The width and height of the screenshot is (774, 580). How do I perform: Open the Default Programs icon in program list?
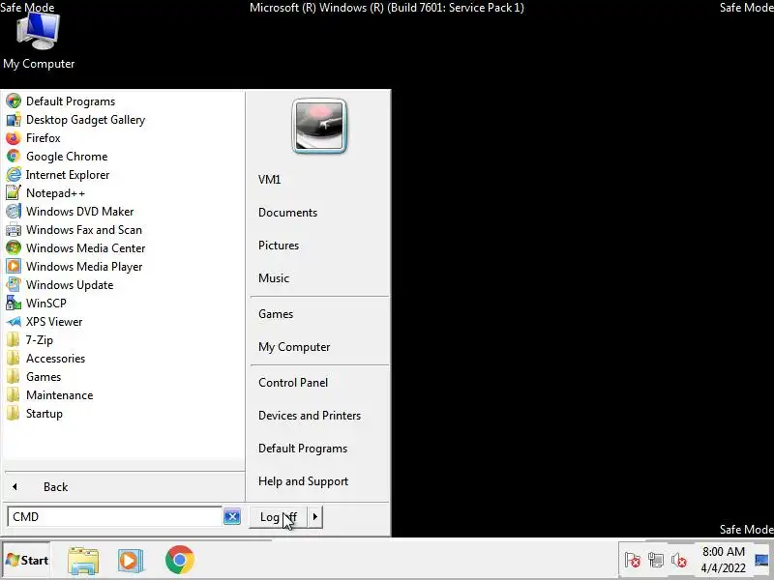tap(14, 101)
